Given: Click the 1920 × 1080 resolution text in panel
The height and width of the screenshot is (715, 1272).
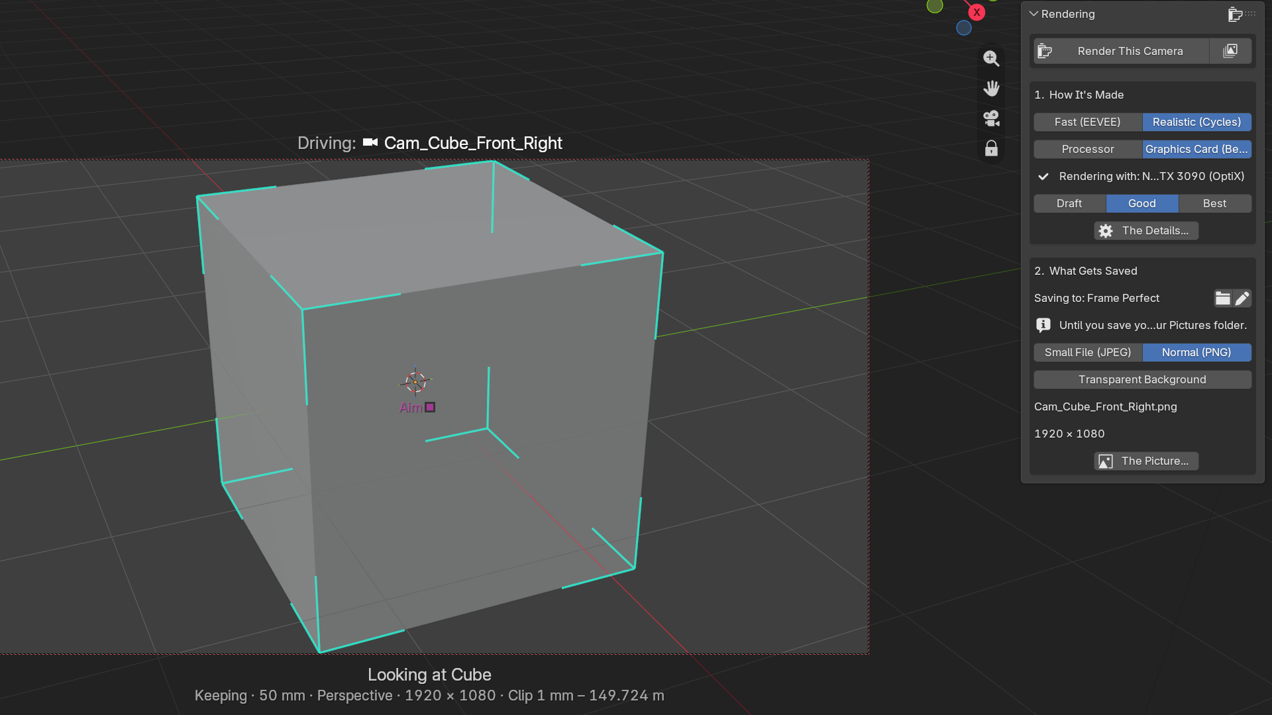Looking at the screenshot, I should click(1069, 434).
